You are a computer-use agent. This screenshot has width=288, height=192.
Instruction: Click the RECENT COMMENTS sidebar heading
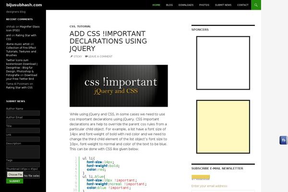[x=20, y=19]
